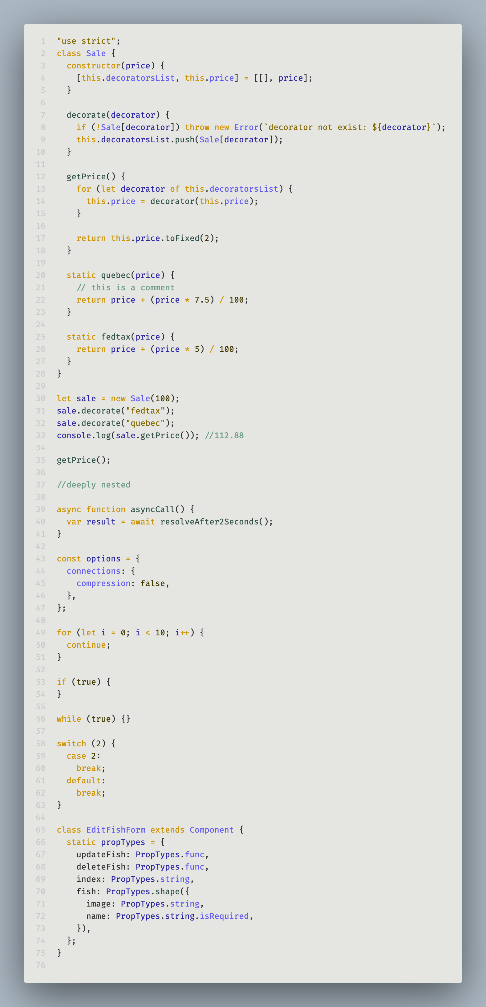Image resolution: width=486 pixels, height=1007 pixels.
Task: Click the "quebec" string on line 32
Action: tap(145, 423)
